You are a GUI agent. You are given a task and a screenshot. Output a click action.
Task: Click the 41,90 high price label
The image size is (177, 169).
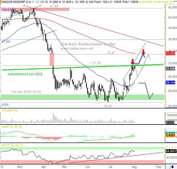[54, 6]
